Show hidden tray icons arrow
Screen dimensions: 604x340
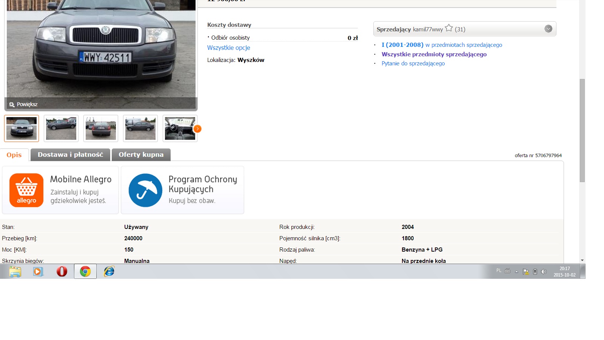tap(516, 272)
